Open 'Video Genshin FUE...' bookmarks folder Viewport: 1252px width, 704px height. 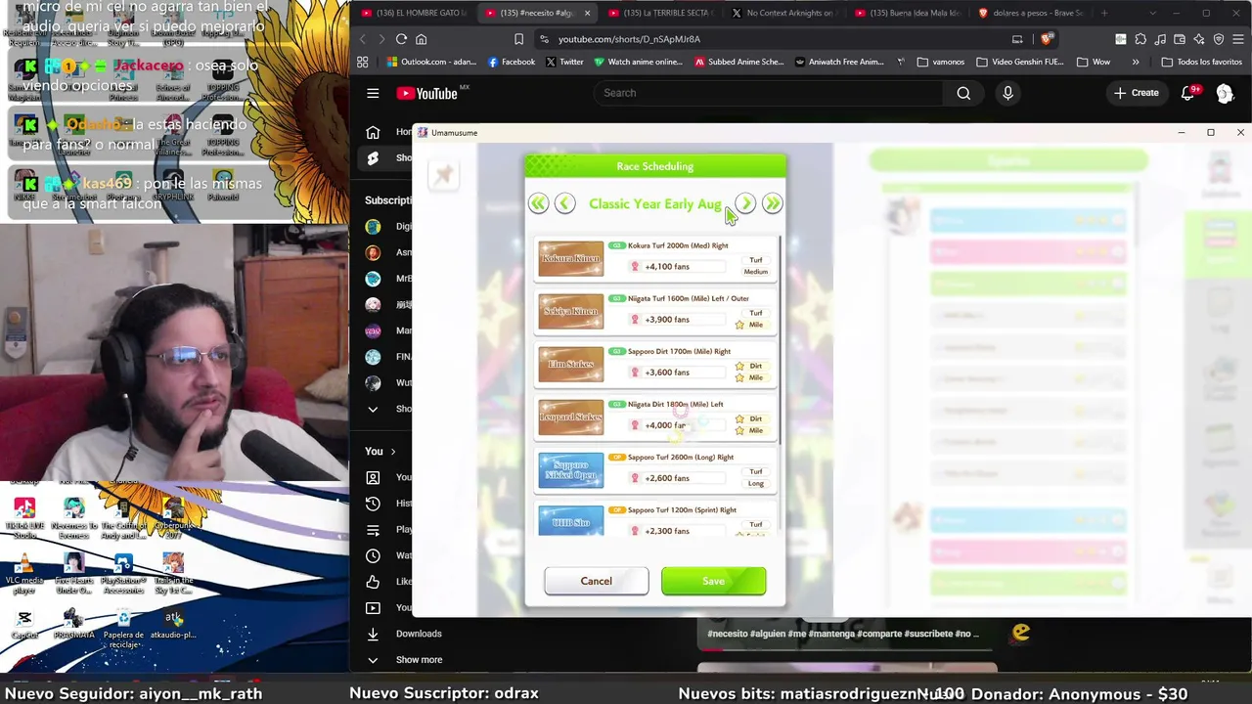coord(1019,62)
